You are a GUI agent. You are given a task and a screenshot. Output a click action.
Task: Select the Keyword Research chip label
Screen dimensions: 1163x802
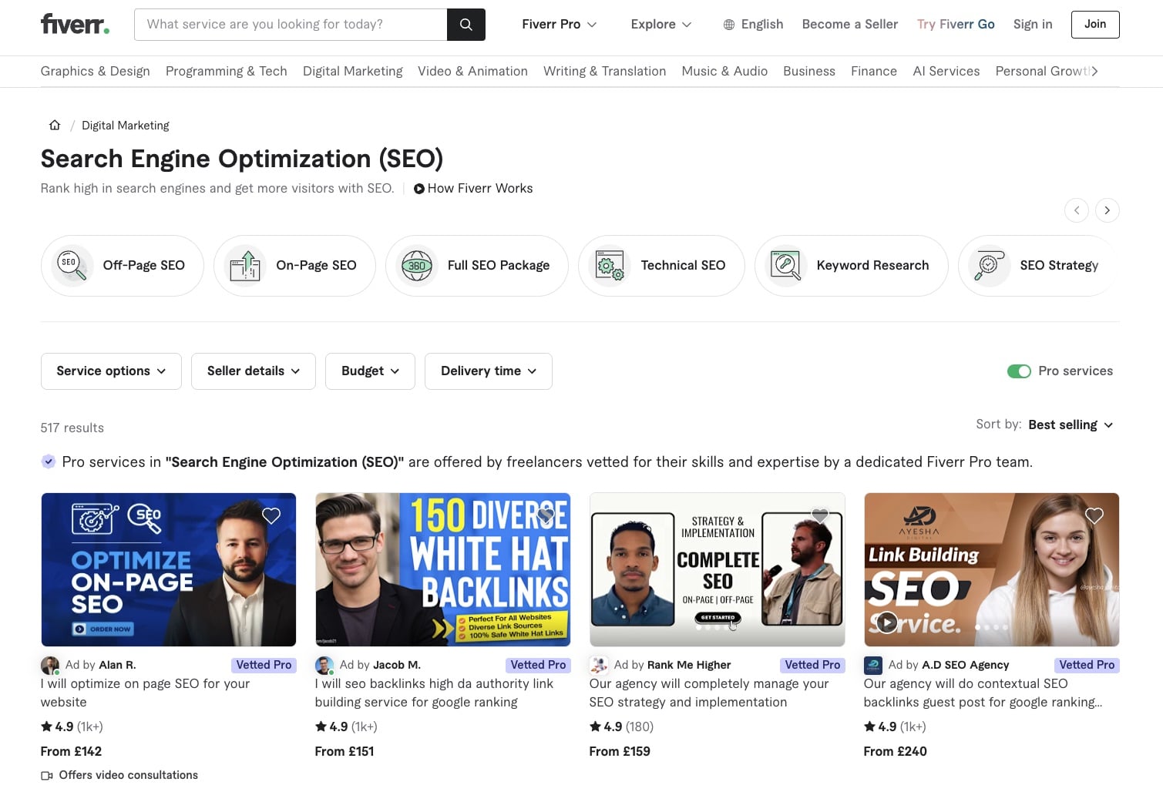click(872, 265)
